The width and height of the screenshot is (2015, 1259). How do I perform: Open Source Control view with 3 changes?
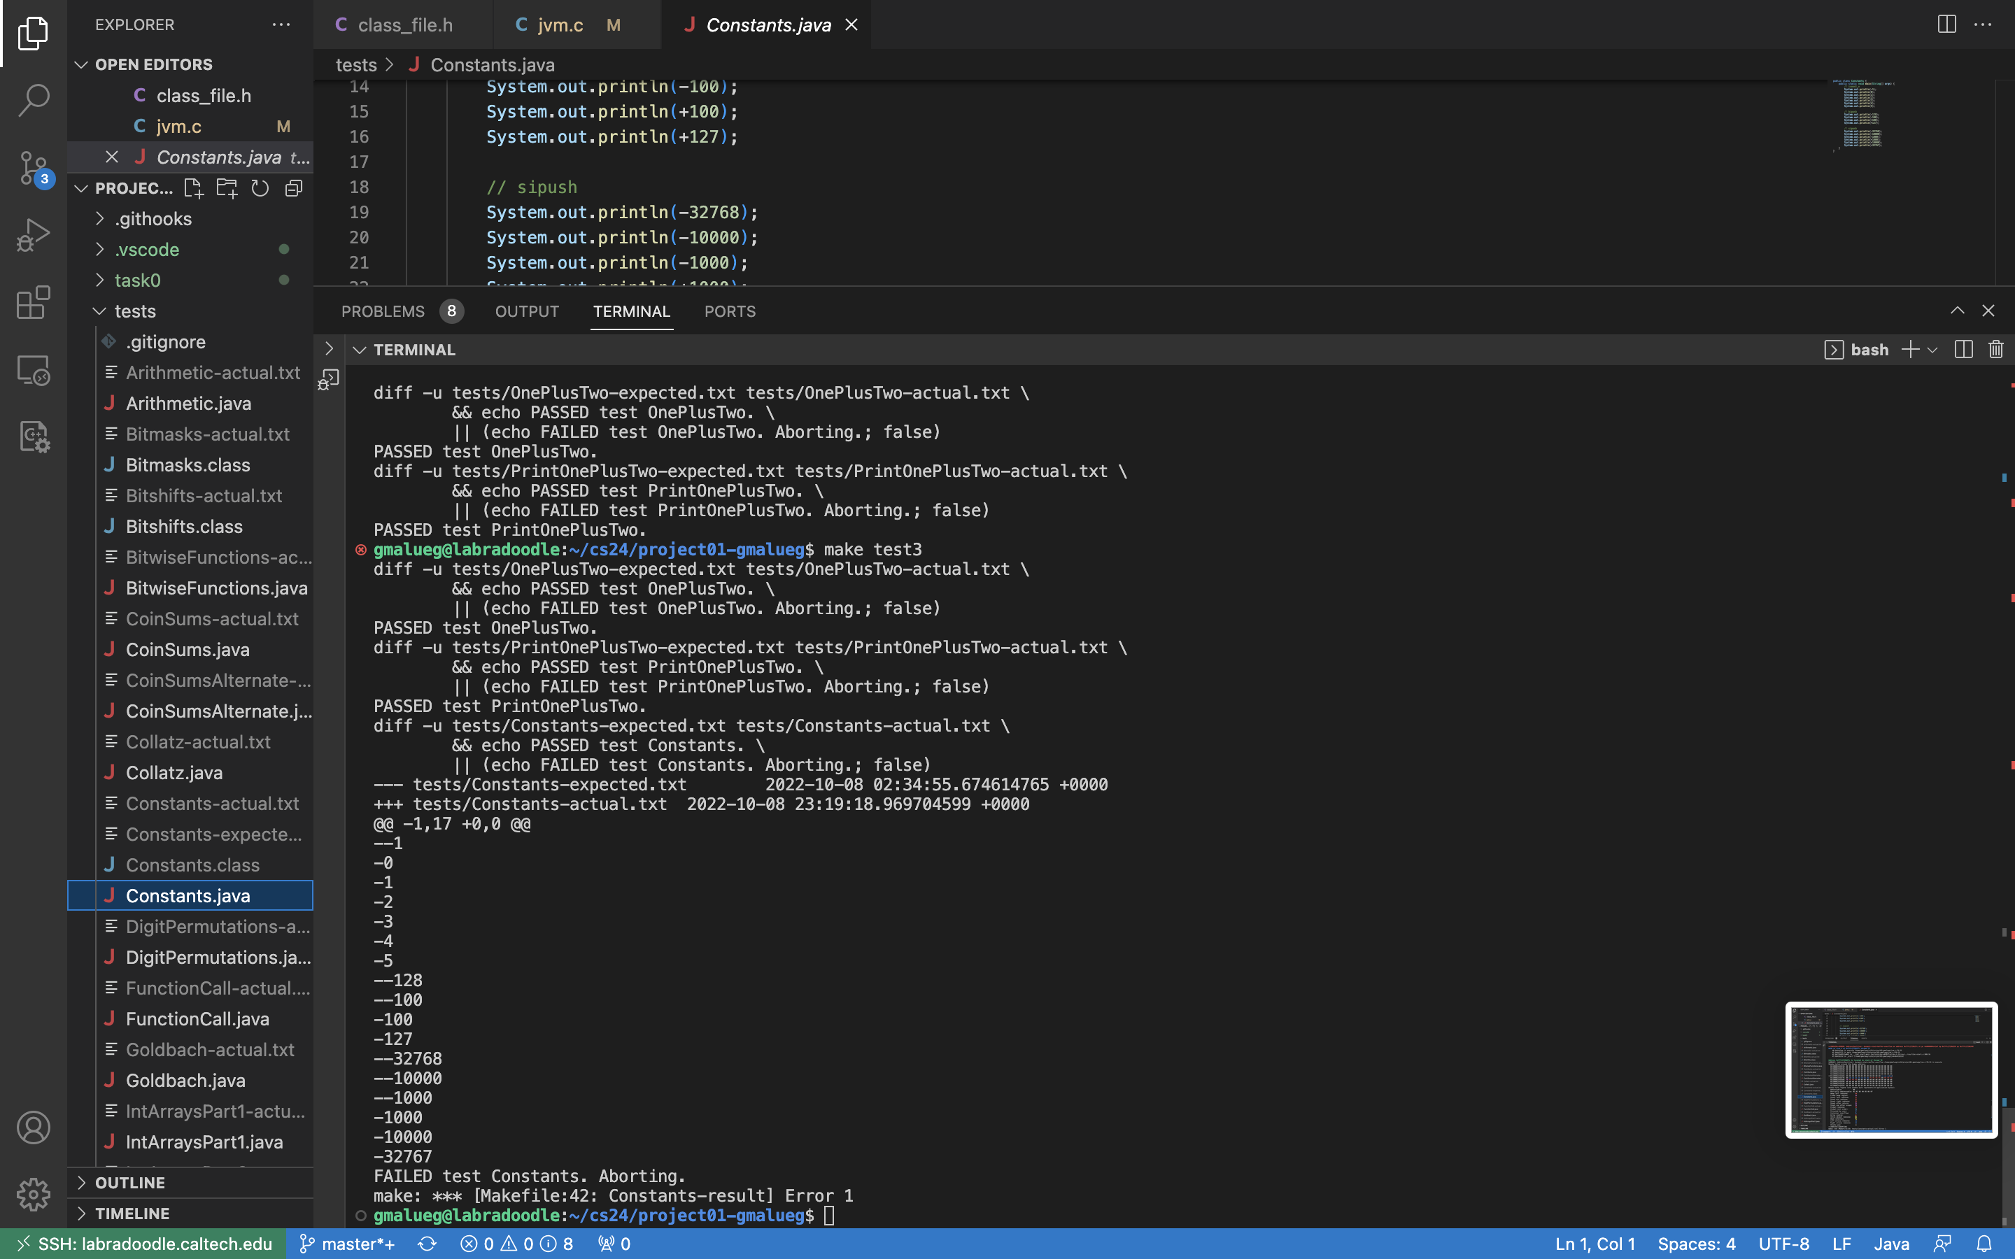pos(34,168)
